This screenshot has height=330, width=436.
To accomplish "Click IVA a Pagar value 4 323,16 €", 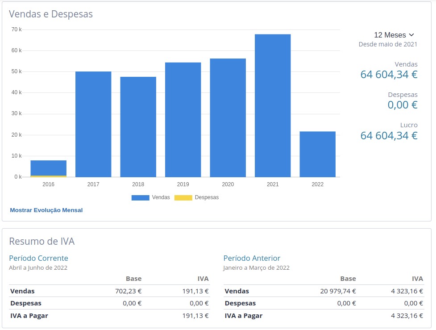I will coord(407,316).
